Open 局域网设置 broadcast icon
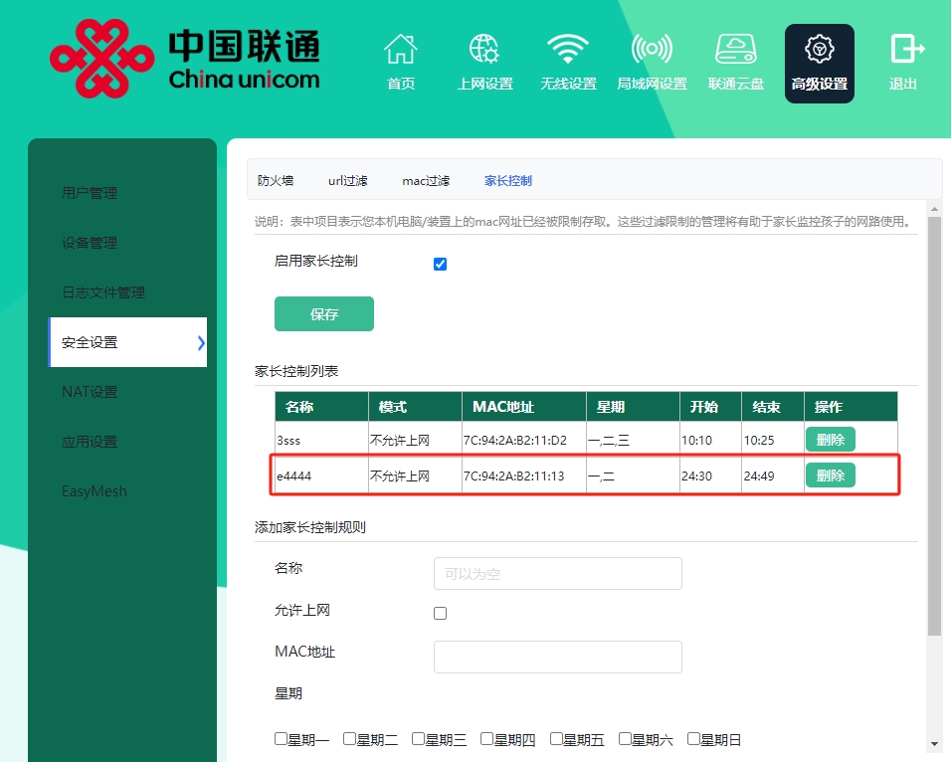The height and width of the screenshot is (762, 951). point(652,49)
